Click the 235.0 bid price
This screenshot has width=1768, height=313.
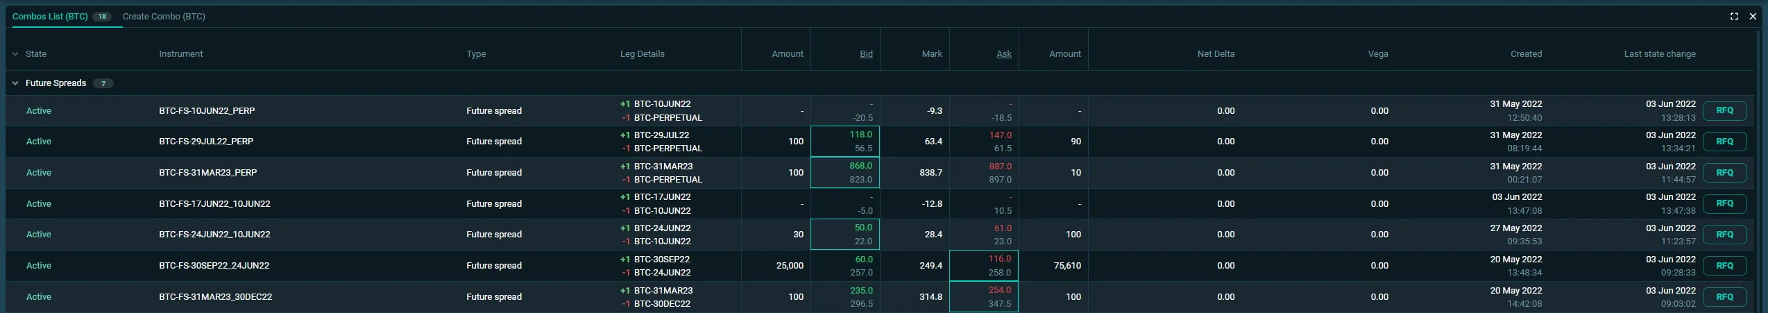861,291
